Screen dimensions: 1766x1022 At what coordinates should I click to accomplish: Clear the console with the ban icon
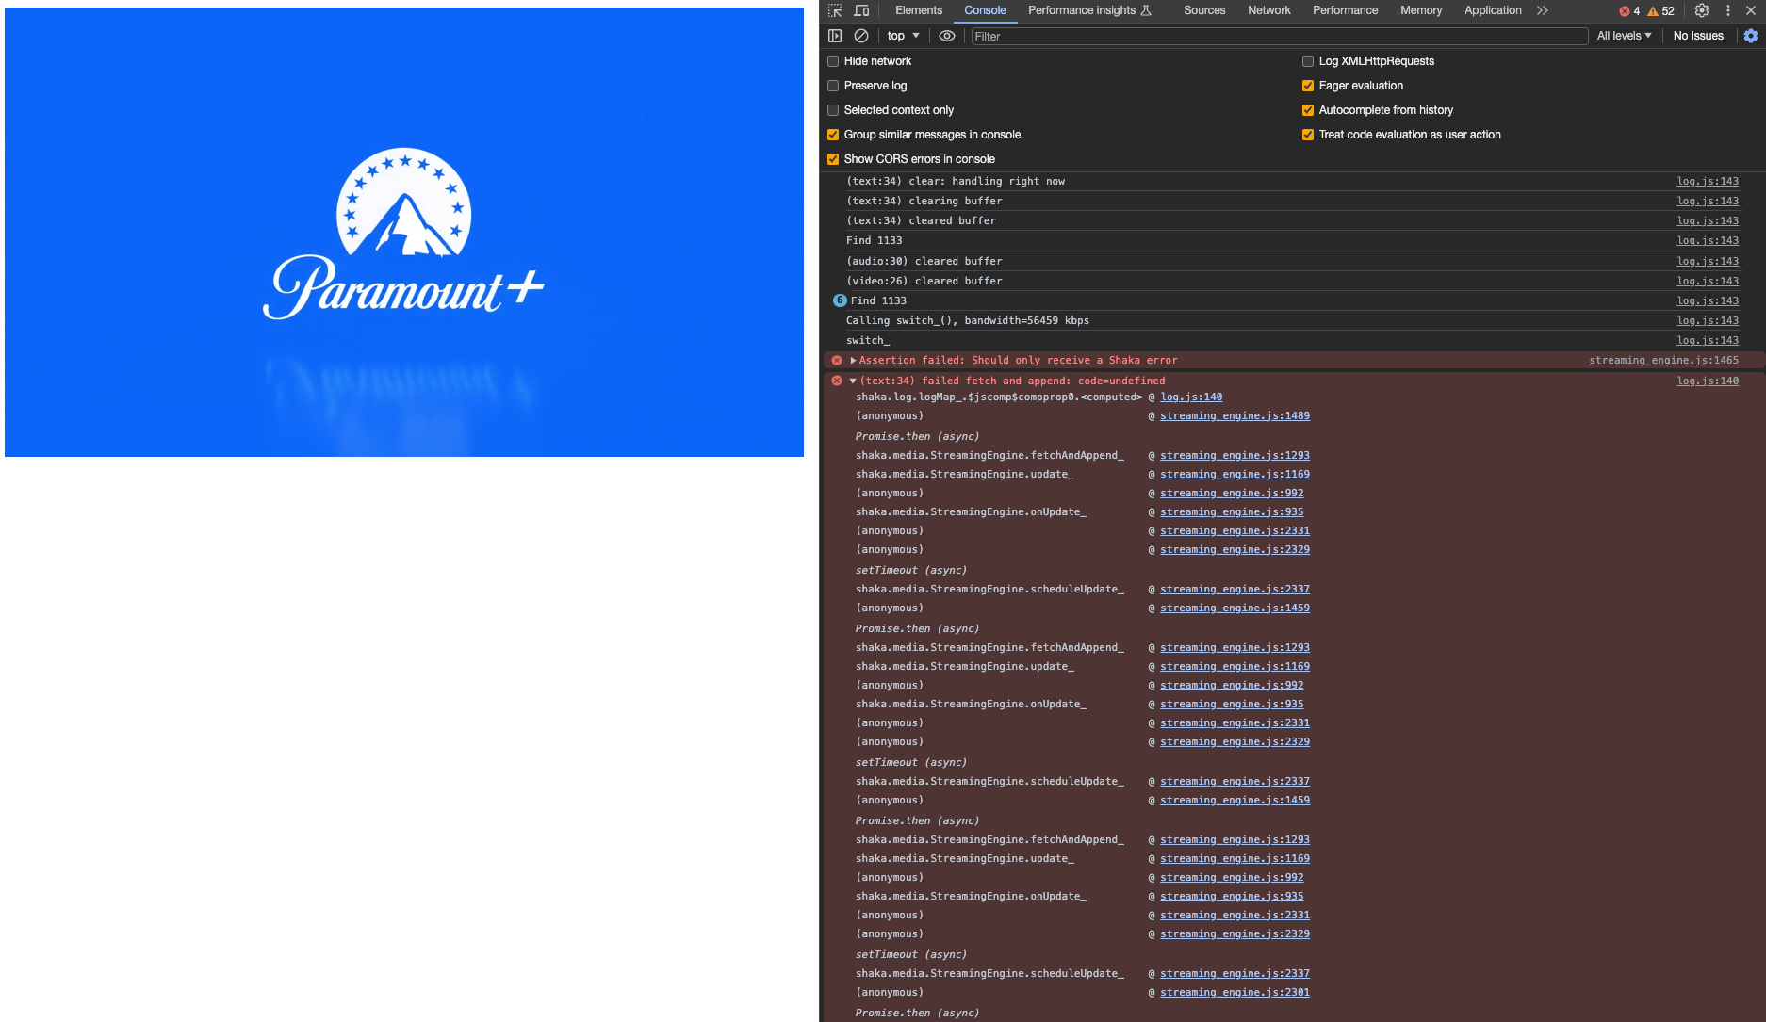coord(861,36)
